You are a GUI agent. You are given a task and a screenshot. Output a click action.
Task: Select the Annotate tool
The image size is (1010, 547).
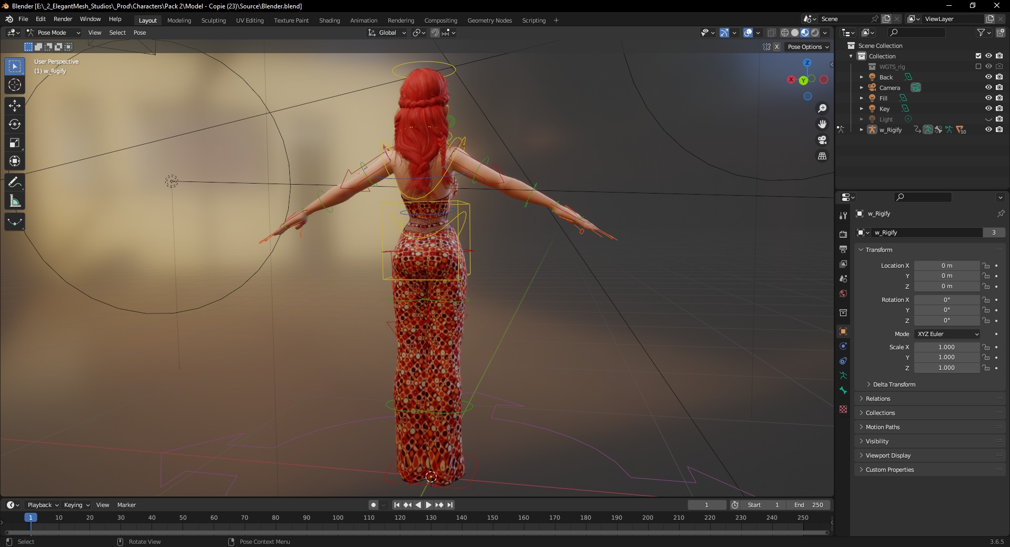coord(15,183)
